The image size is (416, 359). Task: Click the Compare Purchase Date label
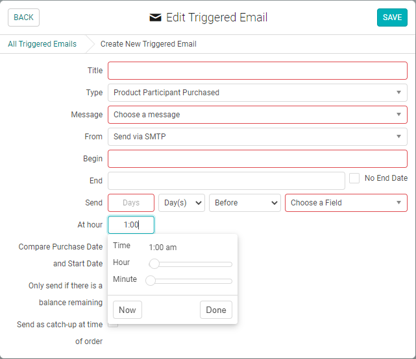pos(60,255)
